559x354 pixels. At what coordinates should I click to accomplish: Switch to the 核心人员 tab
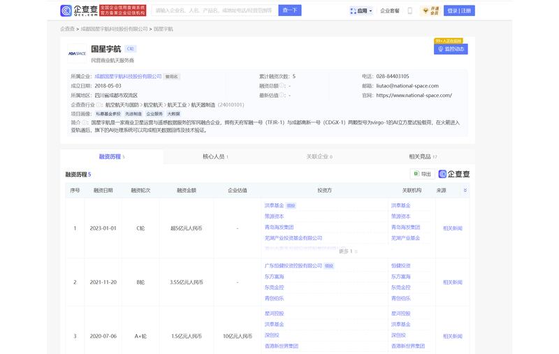(215, 157)
